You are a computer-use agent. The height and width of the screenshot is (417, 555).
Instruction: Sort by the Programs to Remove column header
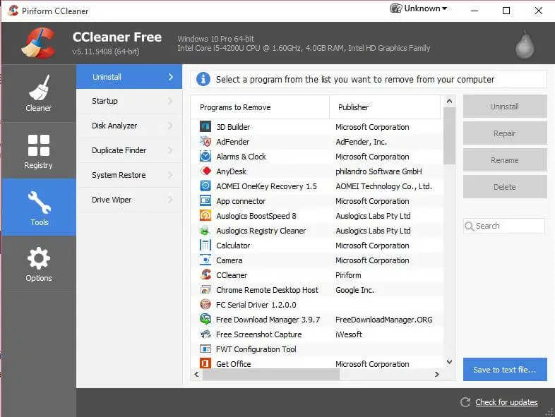pyautogui.click(x=260, y=107)
